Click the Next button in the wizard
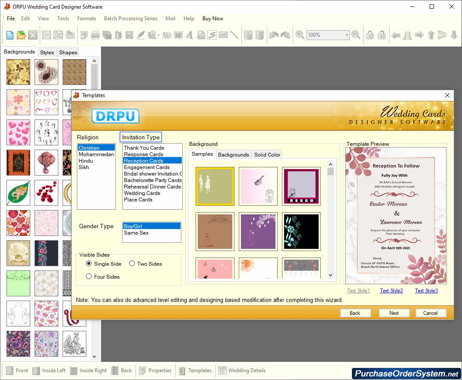 point(394,313)
